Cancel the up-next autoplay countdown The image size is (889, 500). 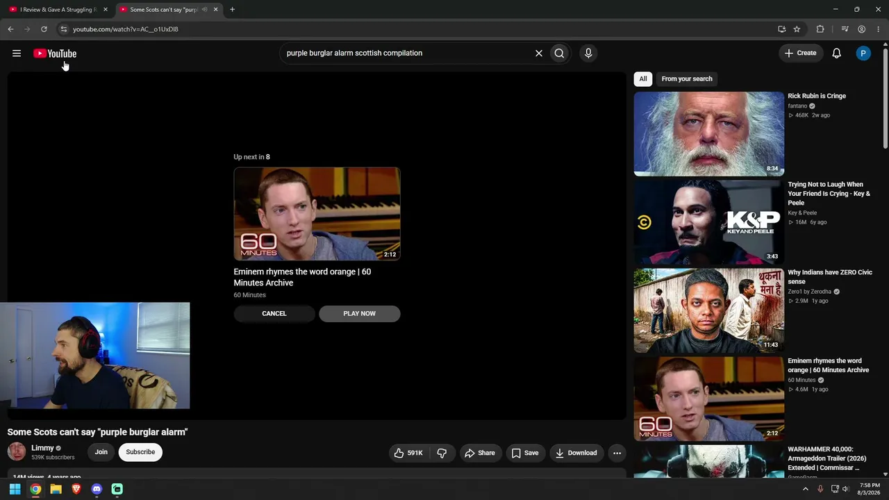point(274,313)
